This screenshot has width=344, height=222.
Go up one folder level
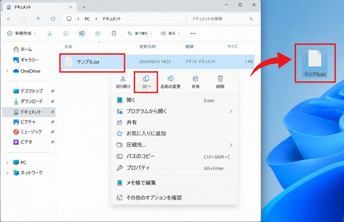click(38, 19)
